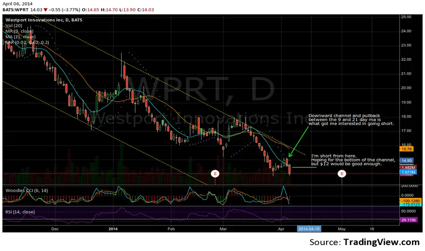Click the highlighted 2014-04-15 date label
425x251 pixels.
click(309, 229)
